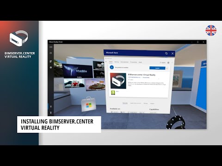
Task: Click Search in the Microsoft Store
Action: (163, 63)
